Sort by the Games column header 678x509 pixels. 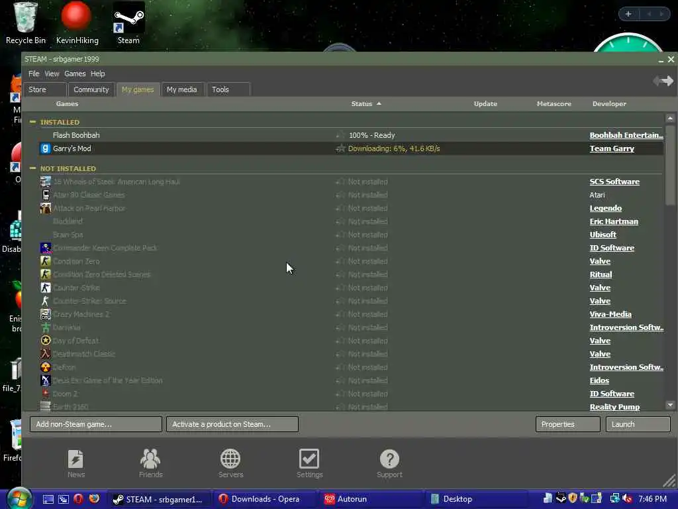tap(67, 104)
